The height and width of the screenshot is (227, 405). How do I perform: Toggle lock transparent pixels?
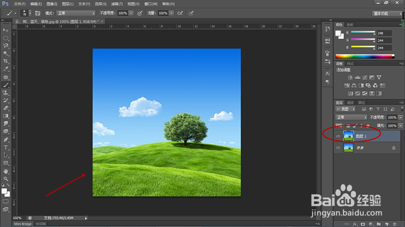coord(348,125)
